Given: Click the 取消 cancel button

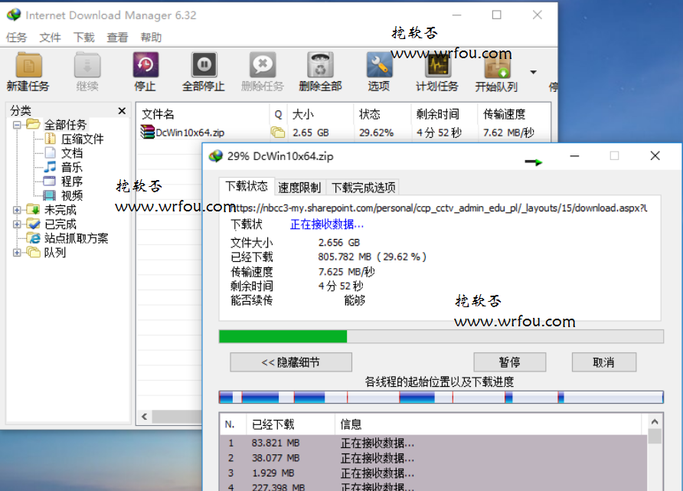Looking at the screenshot, I should pos(603,362).
